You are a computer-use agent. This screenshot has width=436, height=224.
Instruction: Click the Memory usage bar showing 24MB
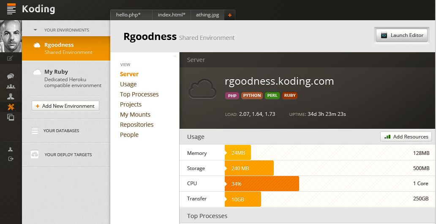click(x=238, y=152)
